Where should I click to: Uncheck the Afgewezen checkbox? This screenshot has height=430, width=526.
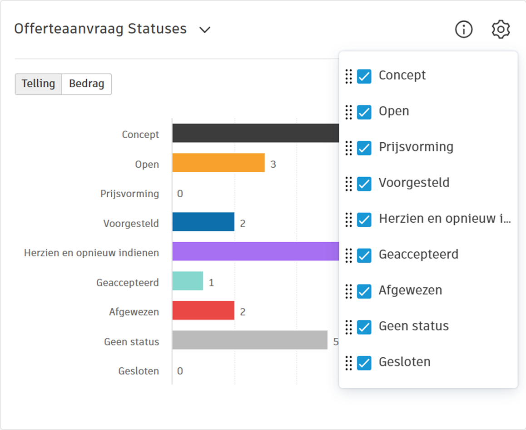(x=364, y=291)
